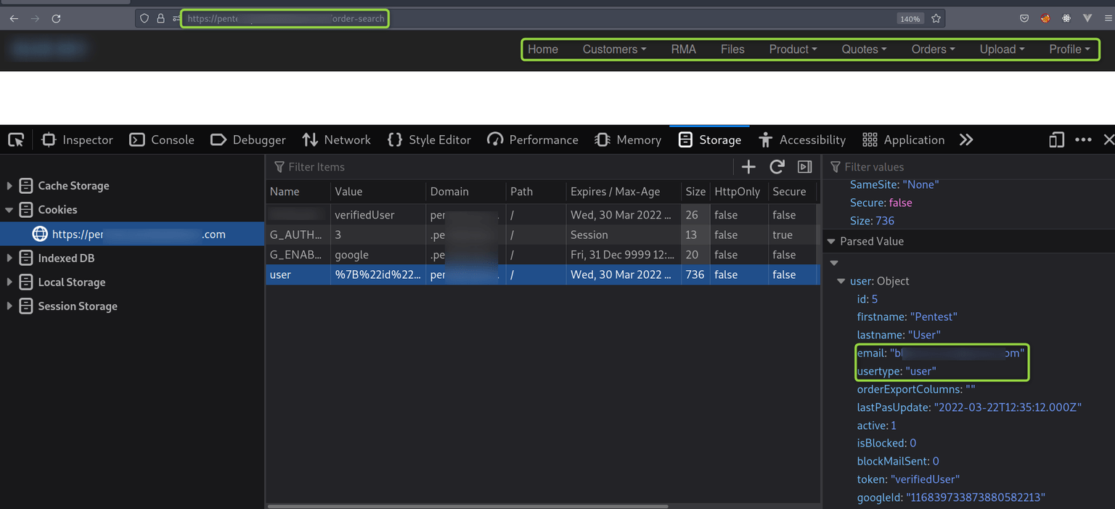Open the Orders dropdown in navbar
This screenshot has width=1115, height=509.
[x=933, y=49]
